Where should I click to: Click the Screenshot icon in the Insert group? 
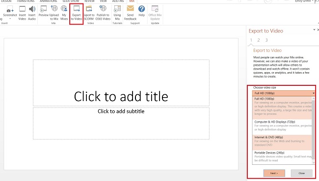(x=10, y=9)
